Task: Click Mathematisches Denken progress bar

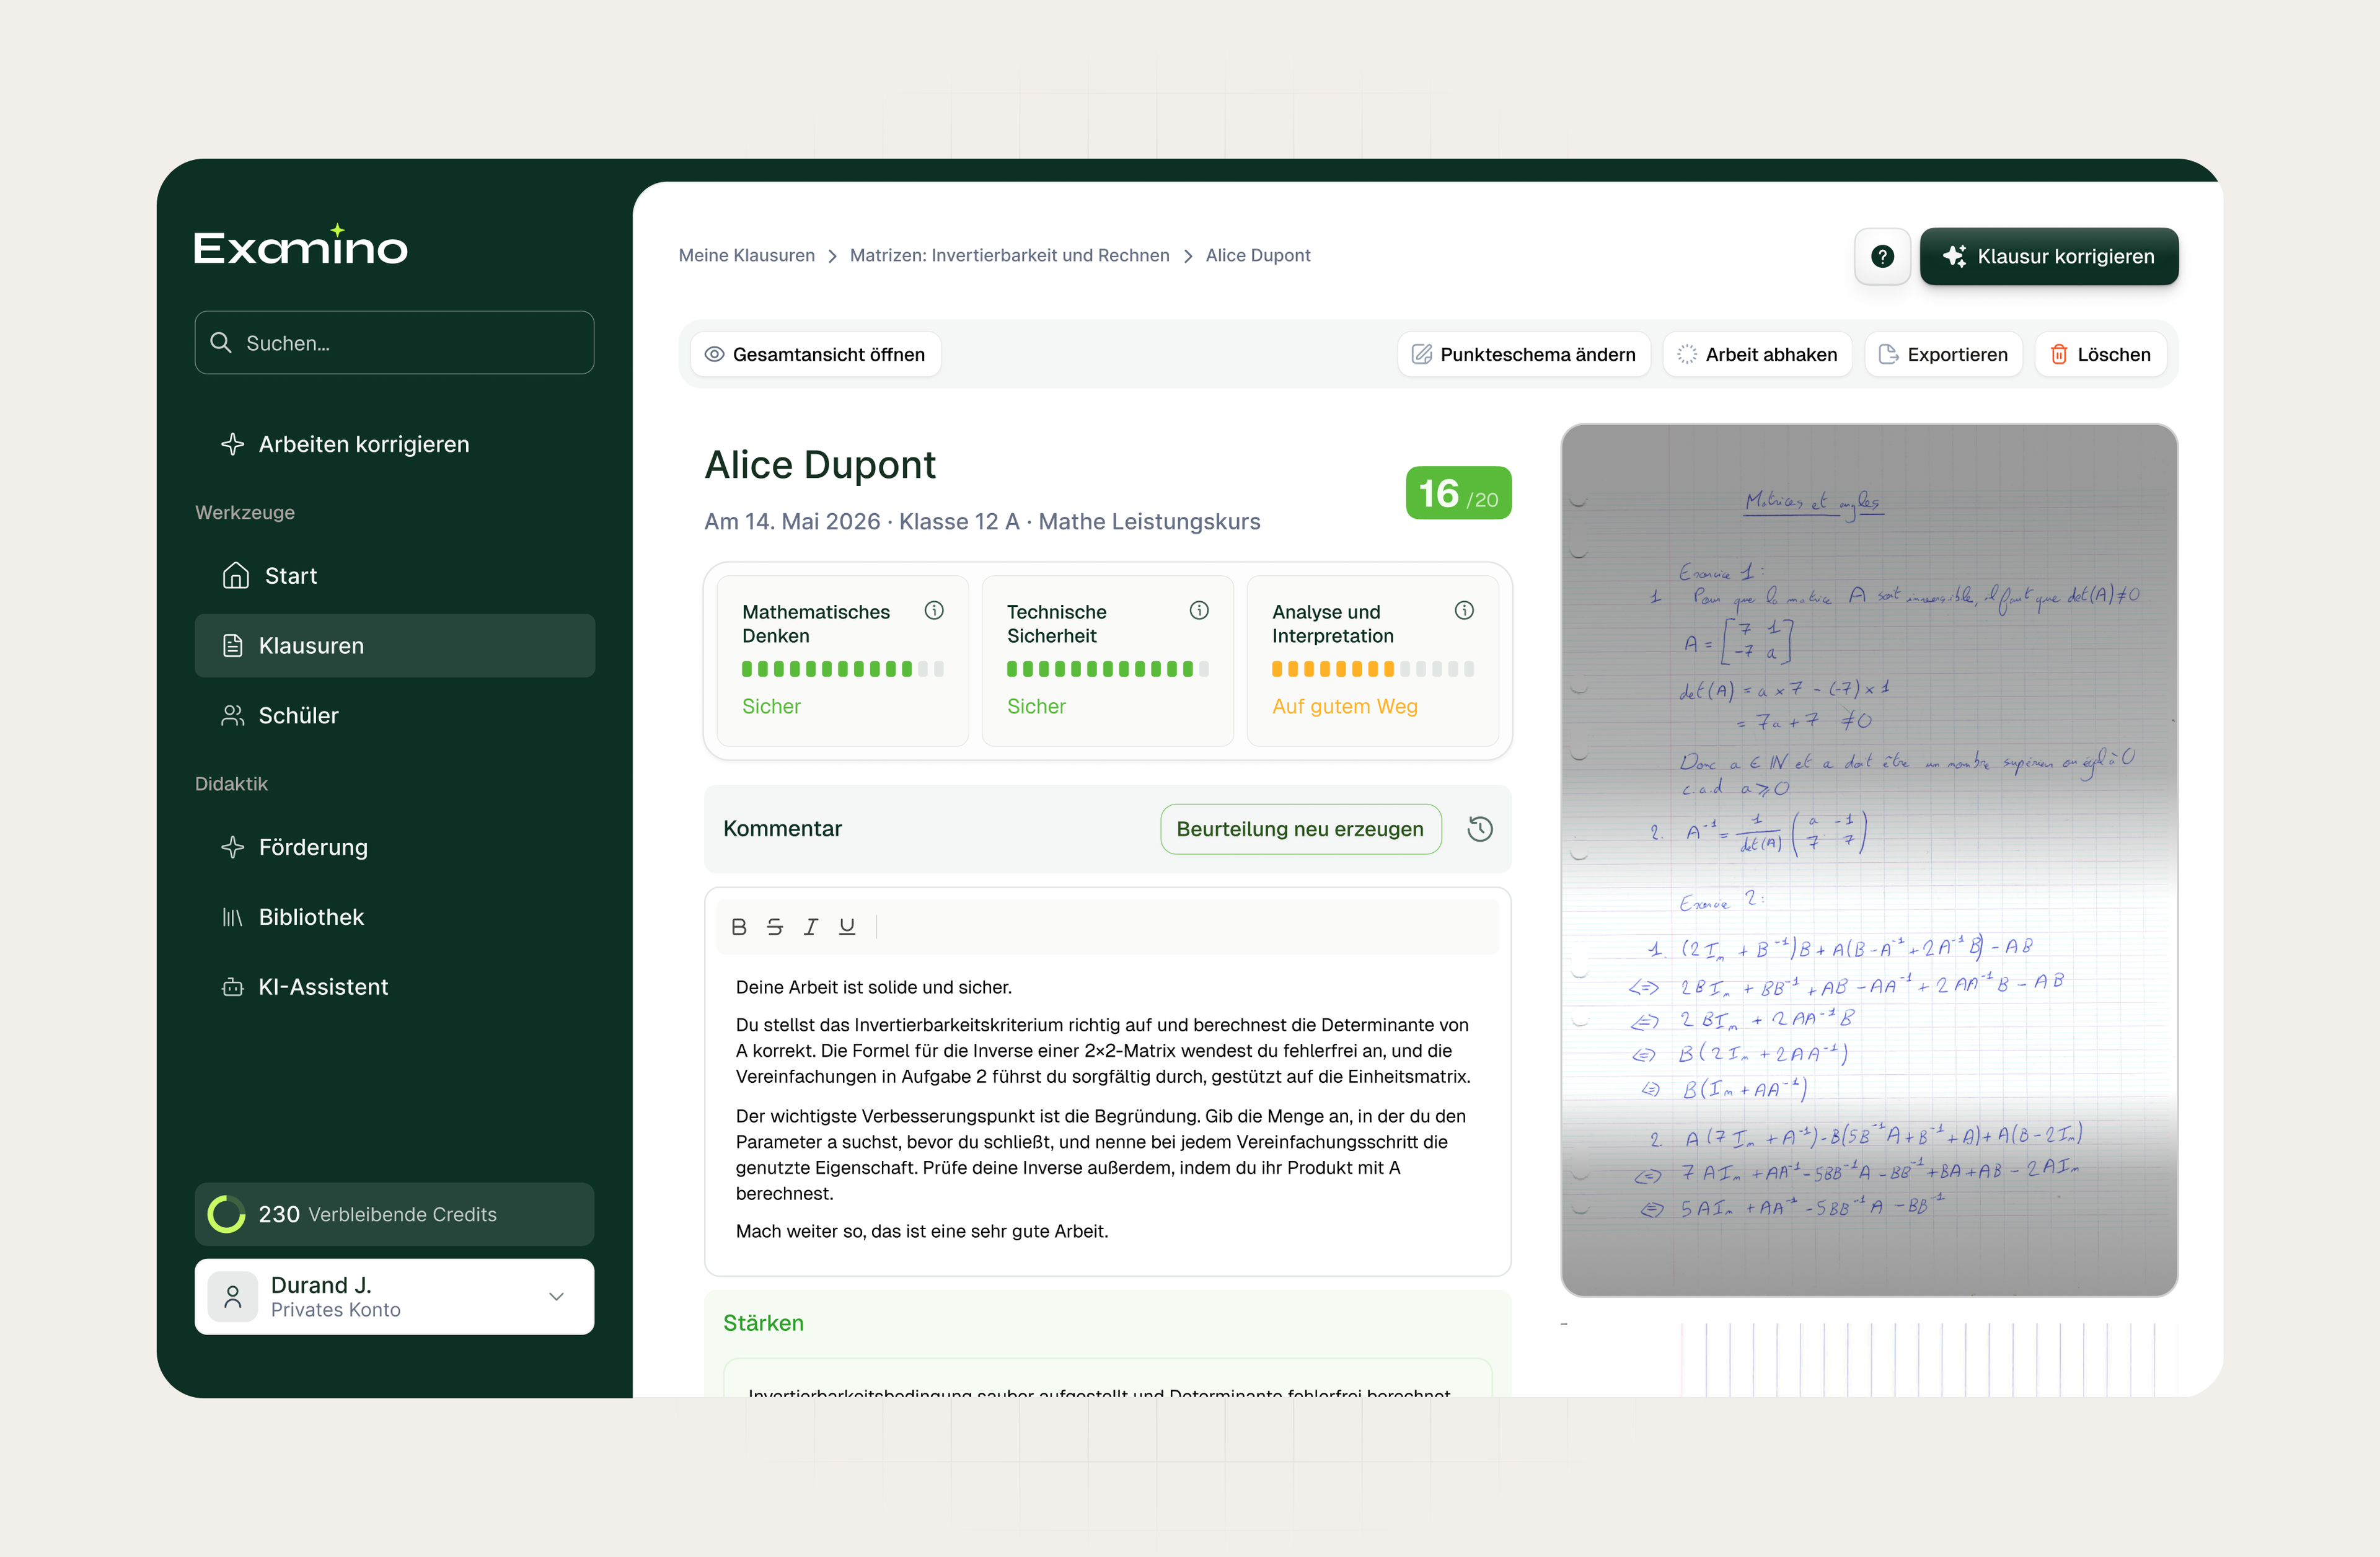Action: coord(842,669)
